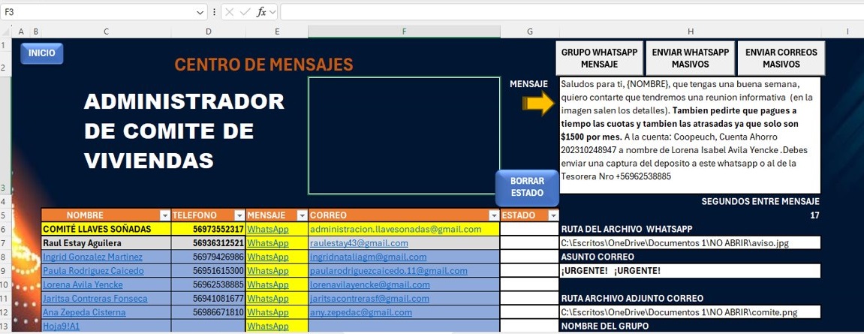
Task: Click the ¡URGENTE! email subject cell
Action: click(690, 271)
